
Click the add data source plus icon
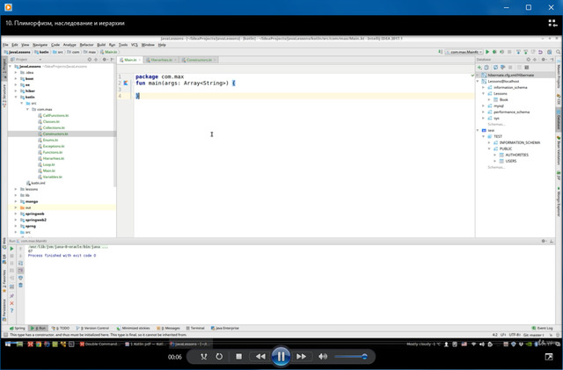click(x=479, y=68)
